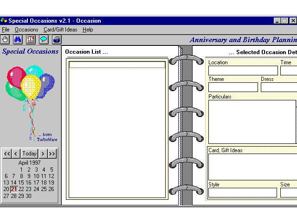Open the Help menu

click(88, 30)
